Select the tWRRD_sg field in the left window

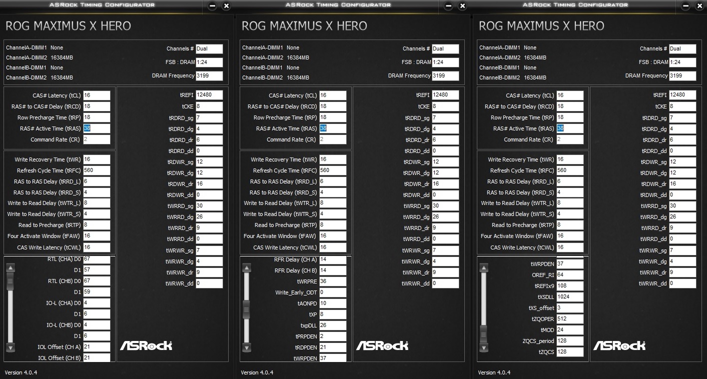point(209,206)
